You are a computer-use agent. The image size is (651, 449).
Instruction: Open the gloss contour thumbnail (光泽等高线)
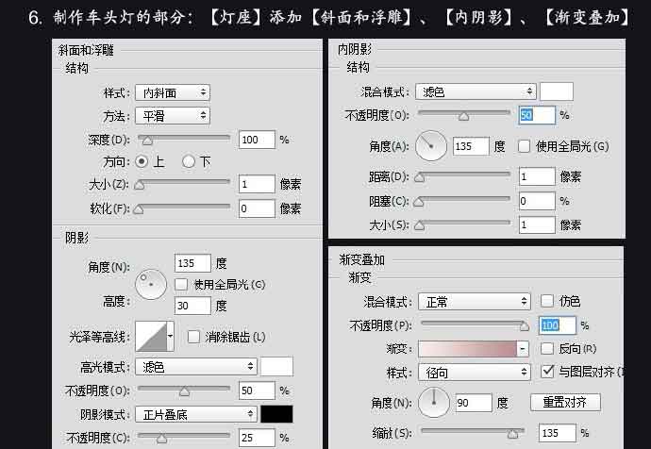(156, 336)
